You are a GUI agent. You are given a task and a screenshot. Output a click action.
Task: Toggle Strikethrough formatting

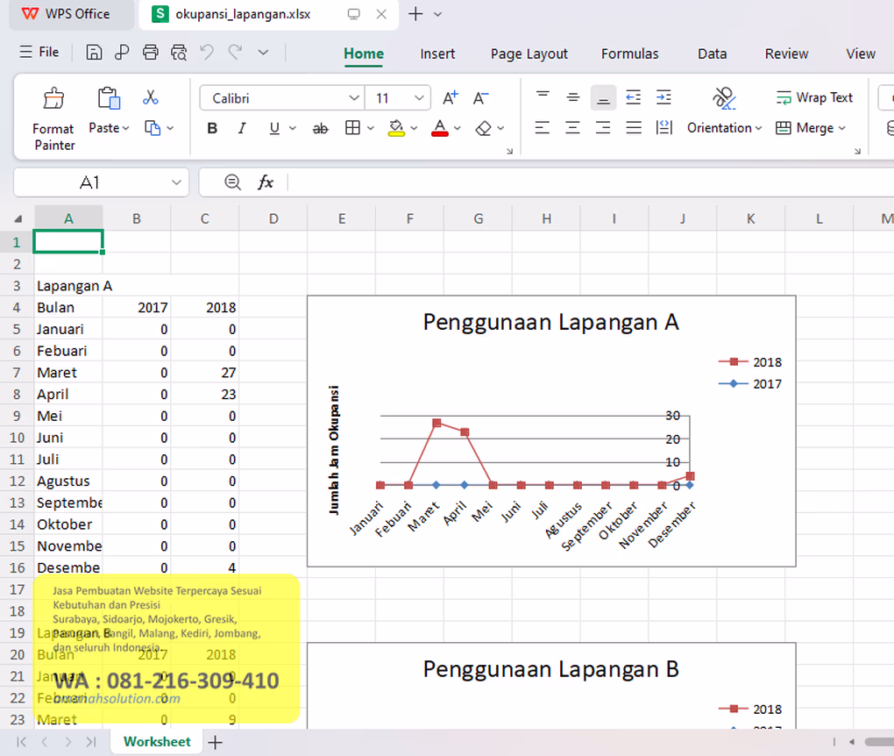coord(321,128)
